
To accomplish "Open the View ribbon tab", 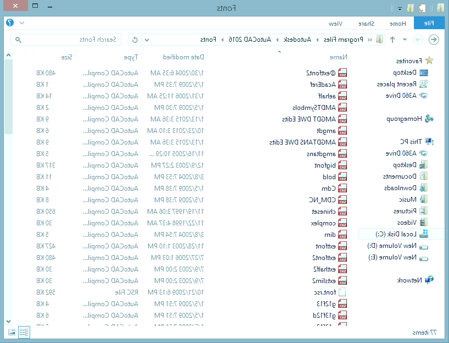I will pos(335,24).
